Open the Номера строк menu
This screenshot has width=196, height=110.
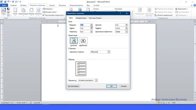pos(50,12)
